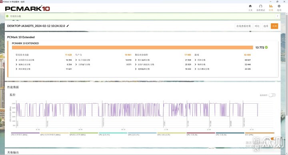
Task: Click the pencil icon to rename the result
Action: 68,26
